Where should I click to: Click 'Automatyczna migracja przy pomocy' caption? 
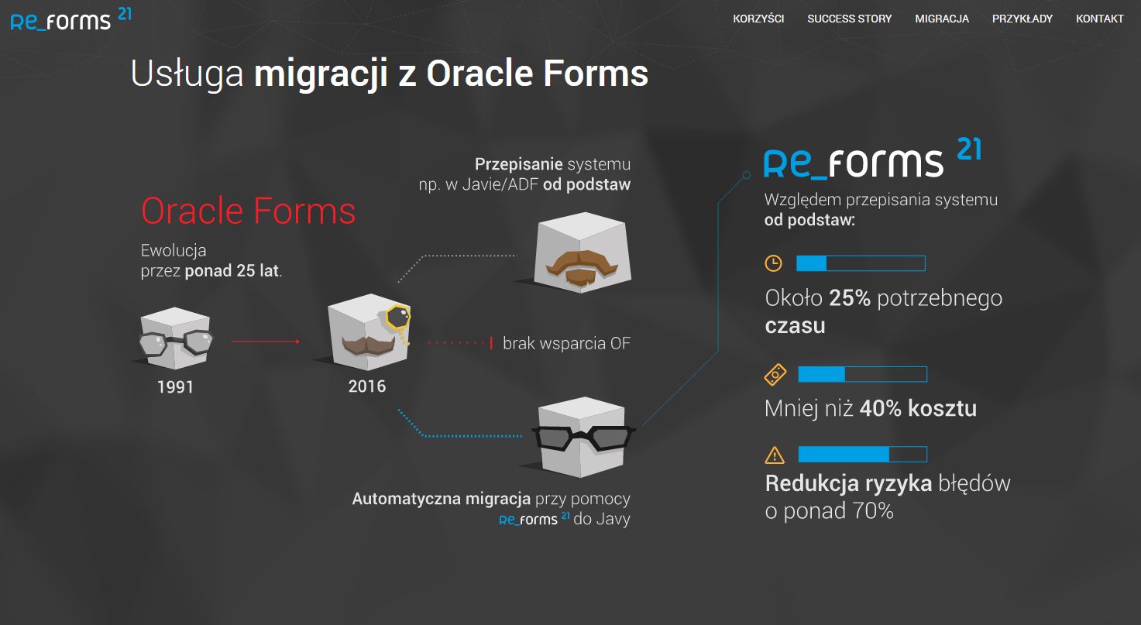tap(491, 499)
